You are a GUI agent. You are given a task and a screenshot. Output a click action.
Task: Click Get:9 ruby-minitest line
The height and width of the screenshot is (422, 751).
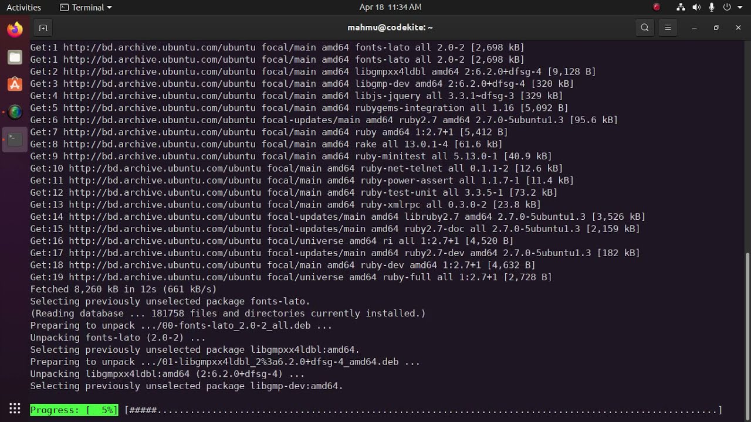click(291, 156)
